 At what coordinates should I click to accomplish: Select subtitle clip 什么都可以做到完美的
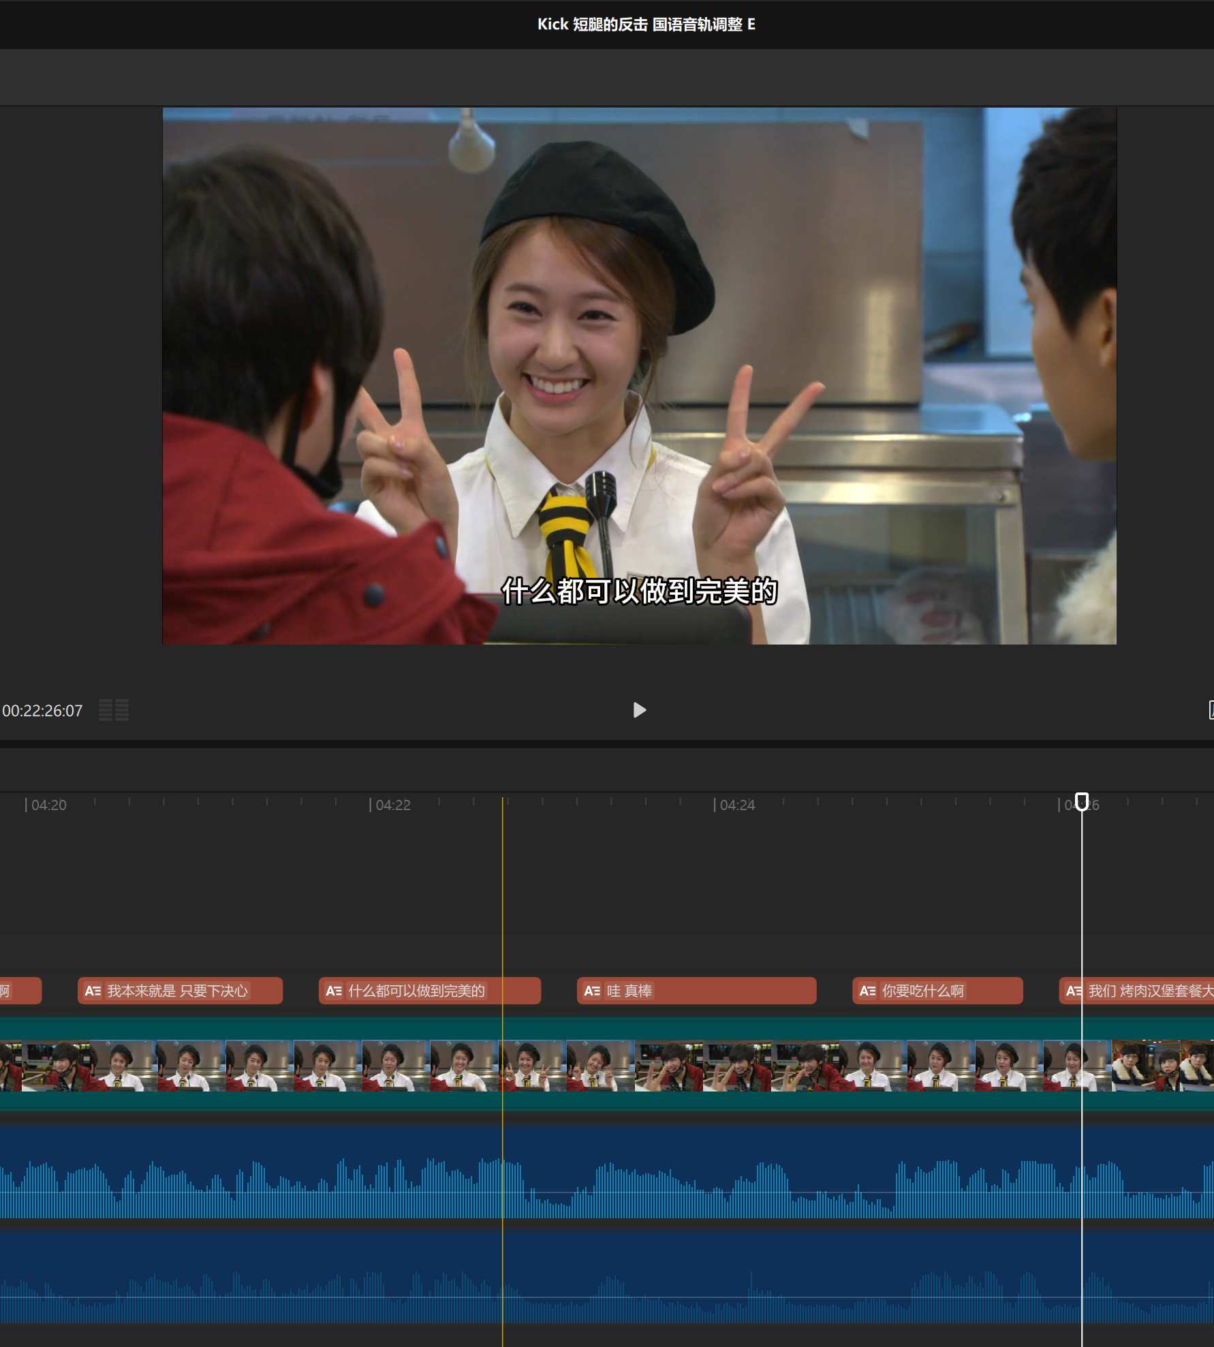(x=430, y=991)
